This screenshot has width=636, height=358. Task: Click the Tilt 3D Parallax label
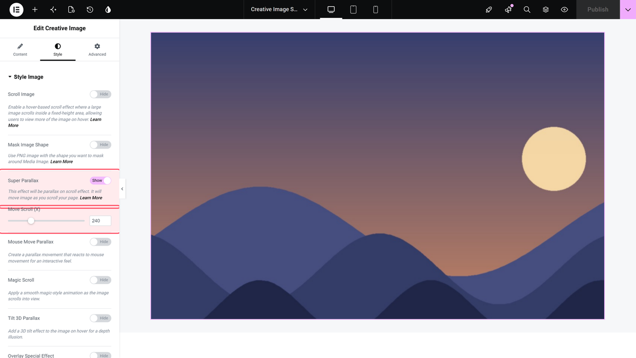click(x=24, y=318)
